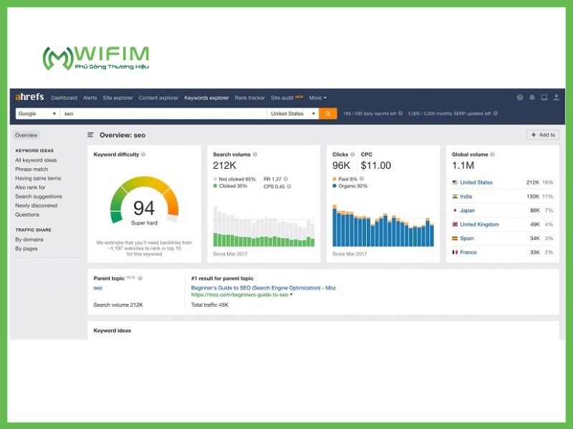
Task: Open the notifications bell icon
Action: (x=532, y=97)
